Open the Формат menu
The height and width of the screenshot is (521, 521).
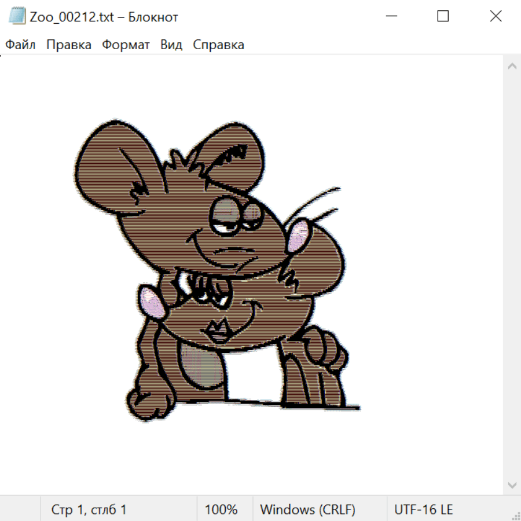[x=126, y=45]
